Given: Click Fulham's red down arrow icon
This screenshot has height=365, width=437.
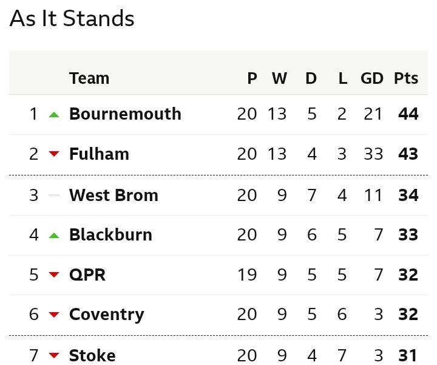Looking at the screenshot, I should [54, 154].
